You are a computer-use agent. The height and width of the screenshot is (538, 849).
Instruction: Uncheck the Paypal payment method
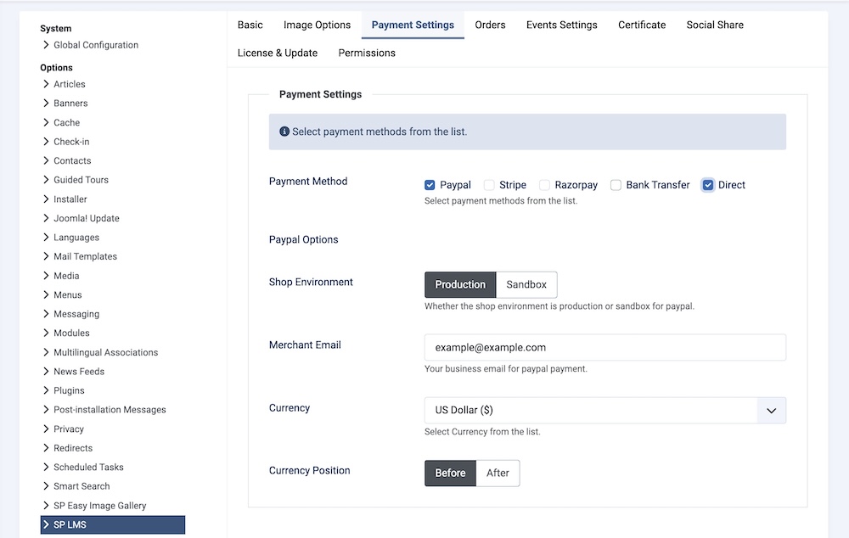pyautogui.click(x=430, y=185)
